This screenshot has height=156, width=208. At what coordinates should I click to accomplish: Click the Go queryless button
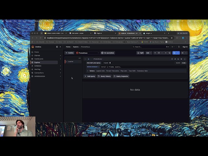tap(108, 53)
